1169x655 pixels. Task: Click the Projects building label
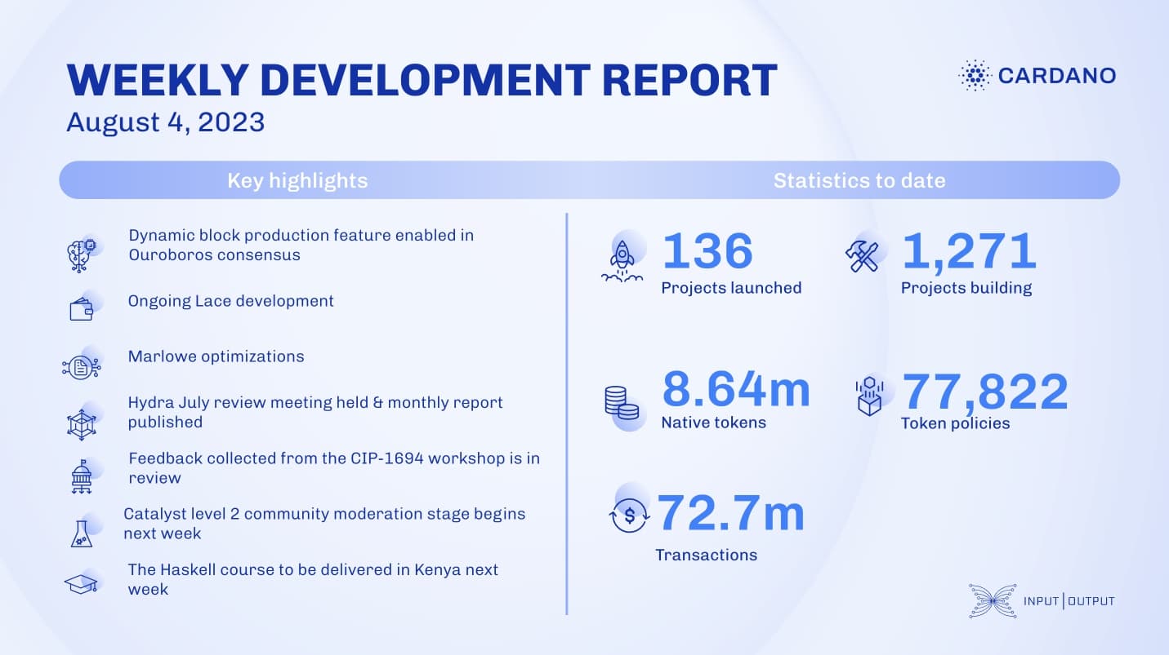click(966, 288)
